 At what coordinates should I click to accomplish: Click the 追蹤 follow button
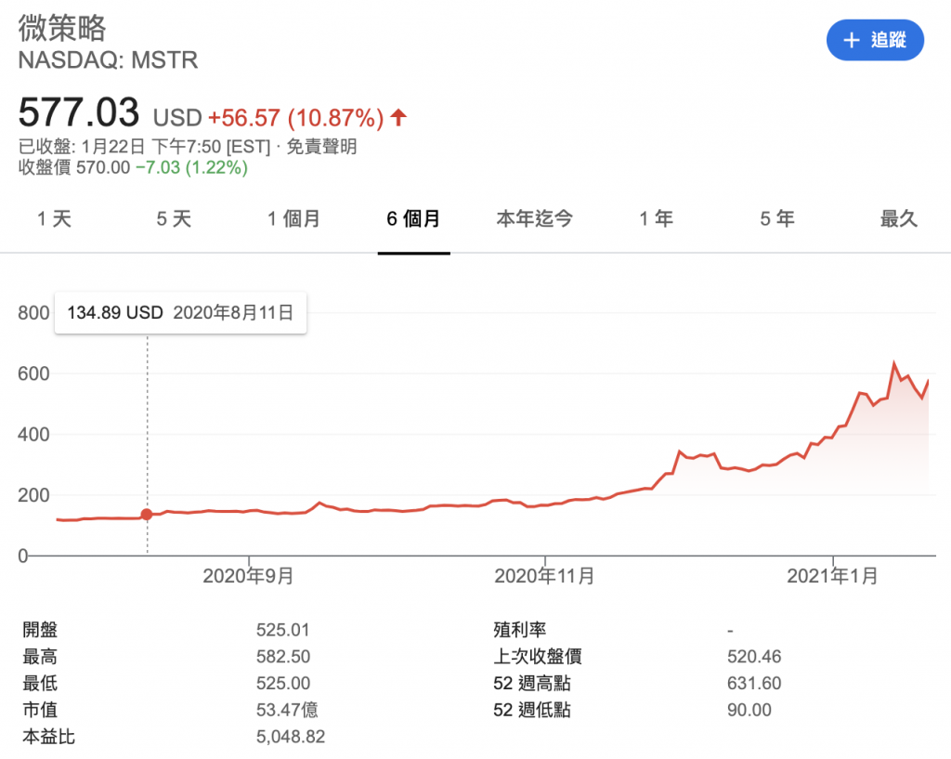(875, 40)
